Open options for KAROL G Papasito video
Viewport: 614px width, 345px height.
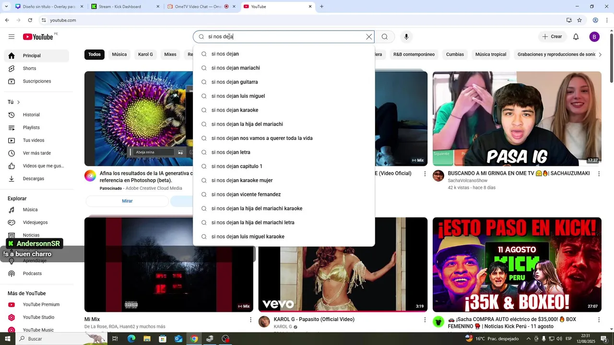(x=425, y=320)
